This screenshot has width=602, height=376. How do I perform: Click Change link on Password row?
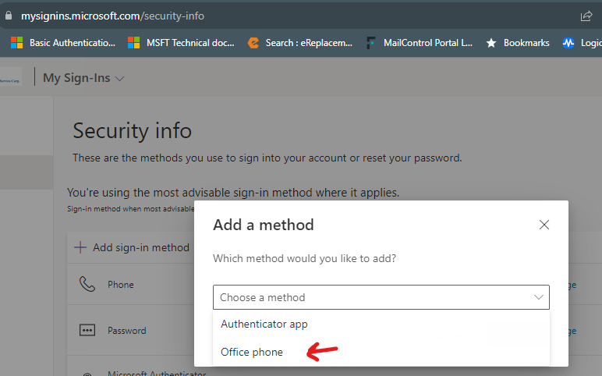[x=572, y=331]
